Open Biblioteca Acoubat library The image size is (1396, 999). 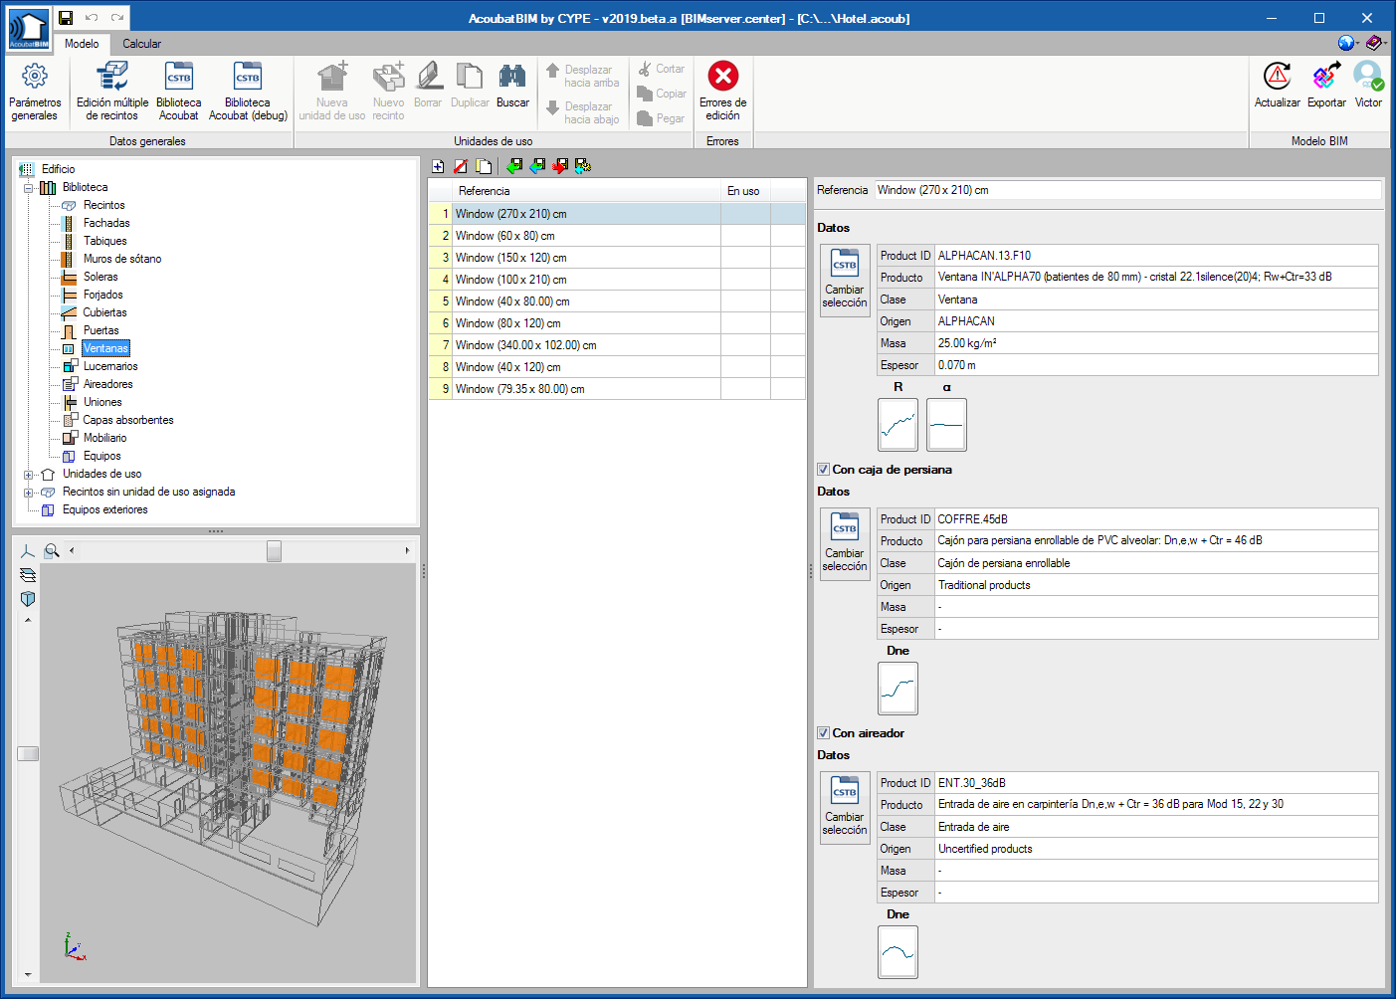[179, 92]
